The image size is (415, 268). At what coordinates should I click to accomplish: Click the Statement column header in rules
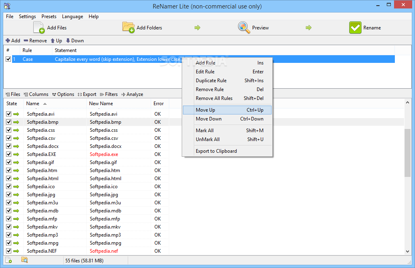tap(223, 50)
